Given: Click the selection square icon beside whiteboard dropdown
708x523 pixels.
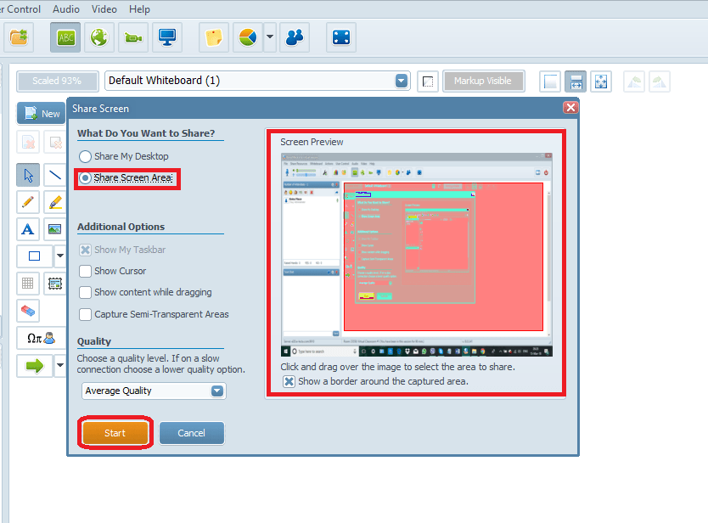Looking at the screenshot, I should tap(427, 82).
